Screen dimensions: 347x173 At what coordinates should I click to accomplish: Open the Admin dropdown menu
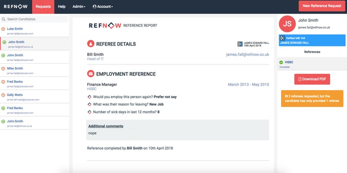coord(79,7)
